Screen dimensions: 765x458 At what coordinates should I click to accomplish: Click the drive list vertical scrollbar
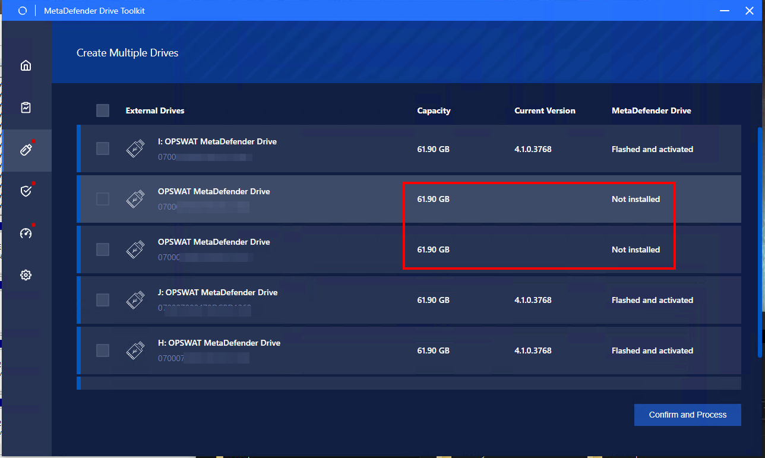click(760, 242)
